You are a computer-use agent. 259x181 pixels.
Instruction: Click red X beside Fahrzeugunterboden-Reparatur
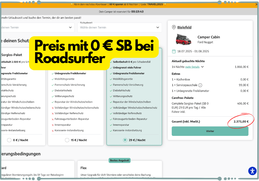click(x=53, y=119)
